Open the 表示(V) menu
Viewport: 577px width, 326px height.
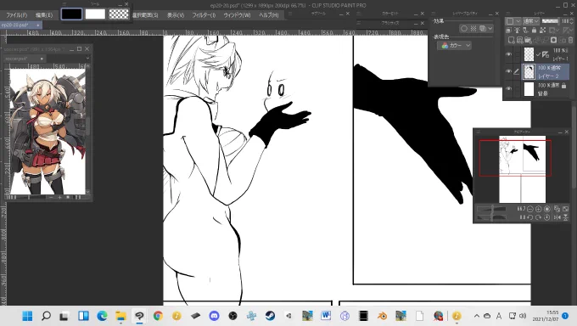(x=176, y=15)
